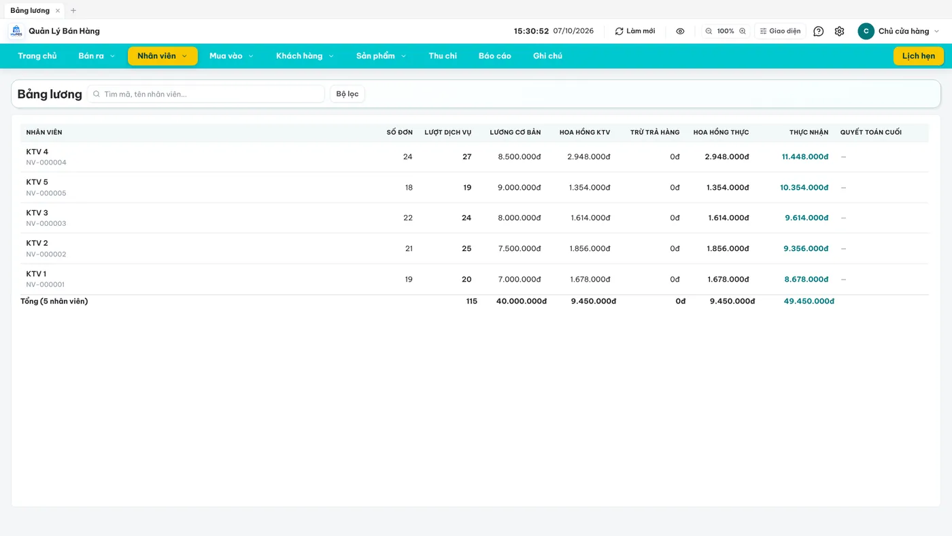Screen dimensions: 952x536
Task: Click the Hoa hồng KTV column header
Action: 585,132
